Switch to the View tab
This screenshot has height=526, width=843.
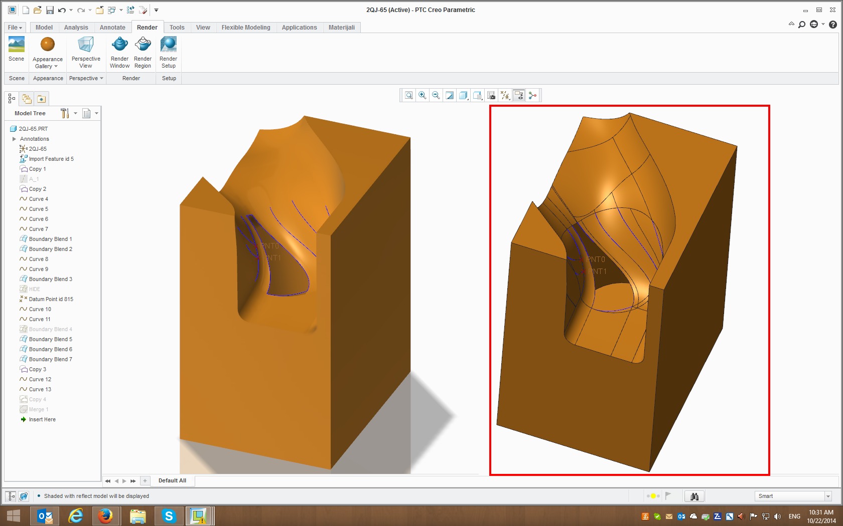pos(203,28)
